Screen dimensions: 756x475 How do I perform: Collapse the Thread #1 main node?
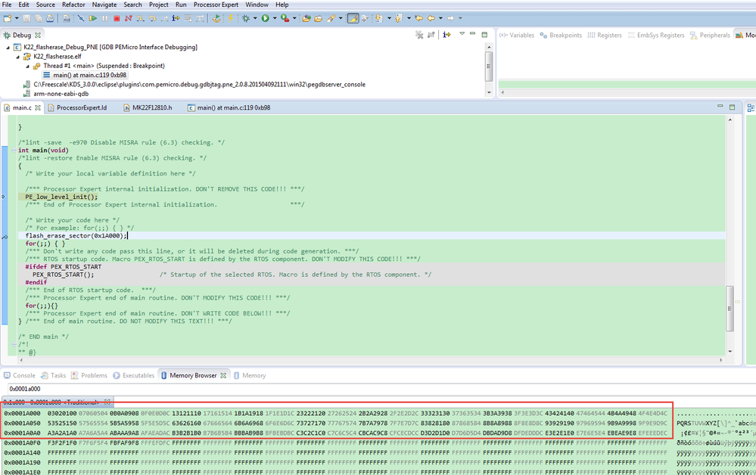coord(27,66)
